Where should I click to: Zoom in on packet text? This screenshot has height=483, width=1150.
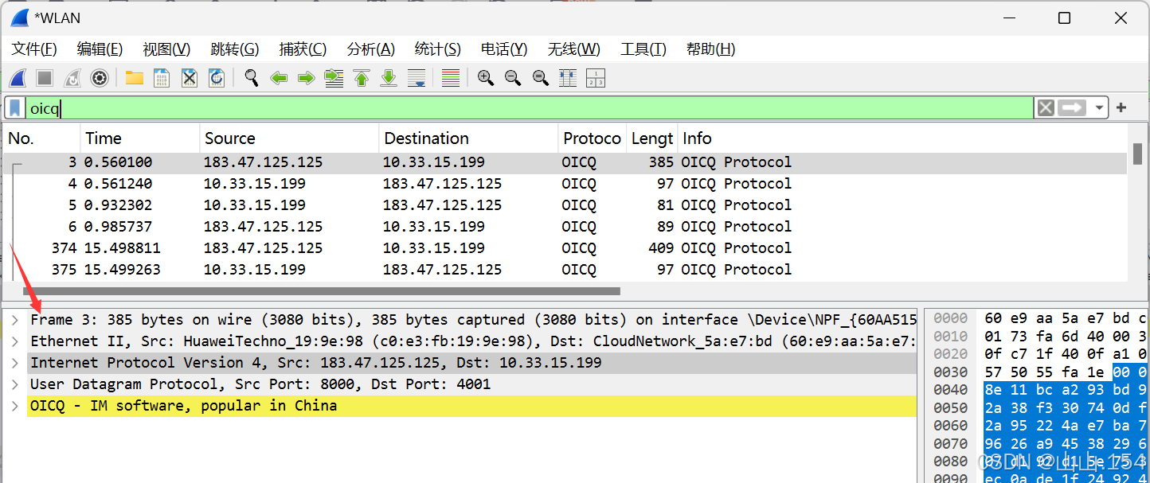[x=486, y=78]
